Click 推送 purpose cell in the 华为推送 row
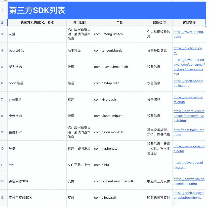This screenshot has width=209, height=207. click(x=79, y=67)
